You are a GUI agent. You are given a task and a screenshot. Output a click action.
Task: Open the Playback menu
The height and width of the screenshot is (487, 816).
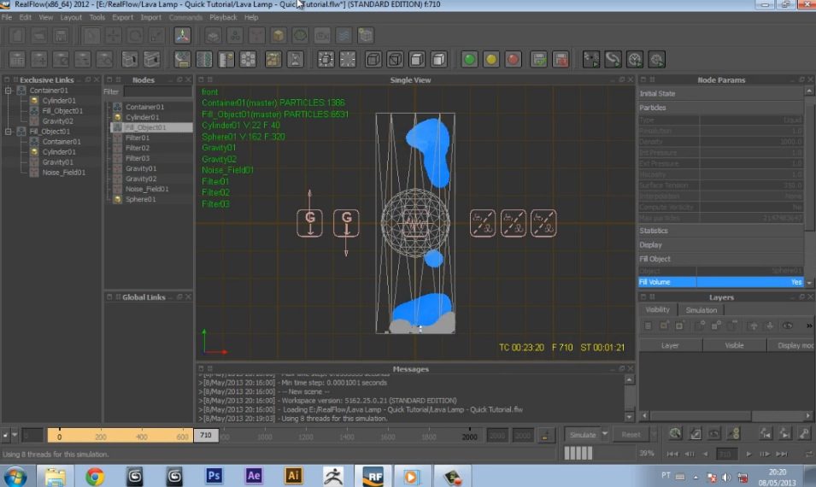tap(223, 17)
